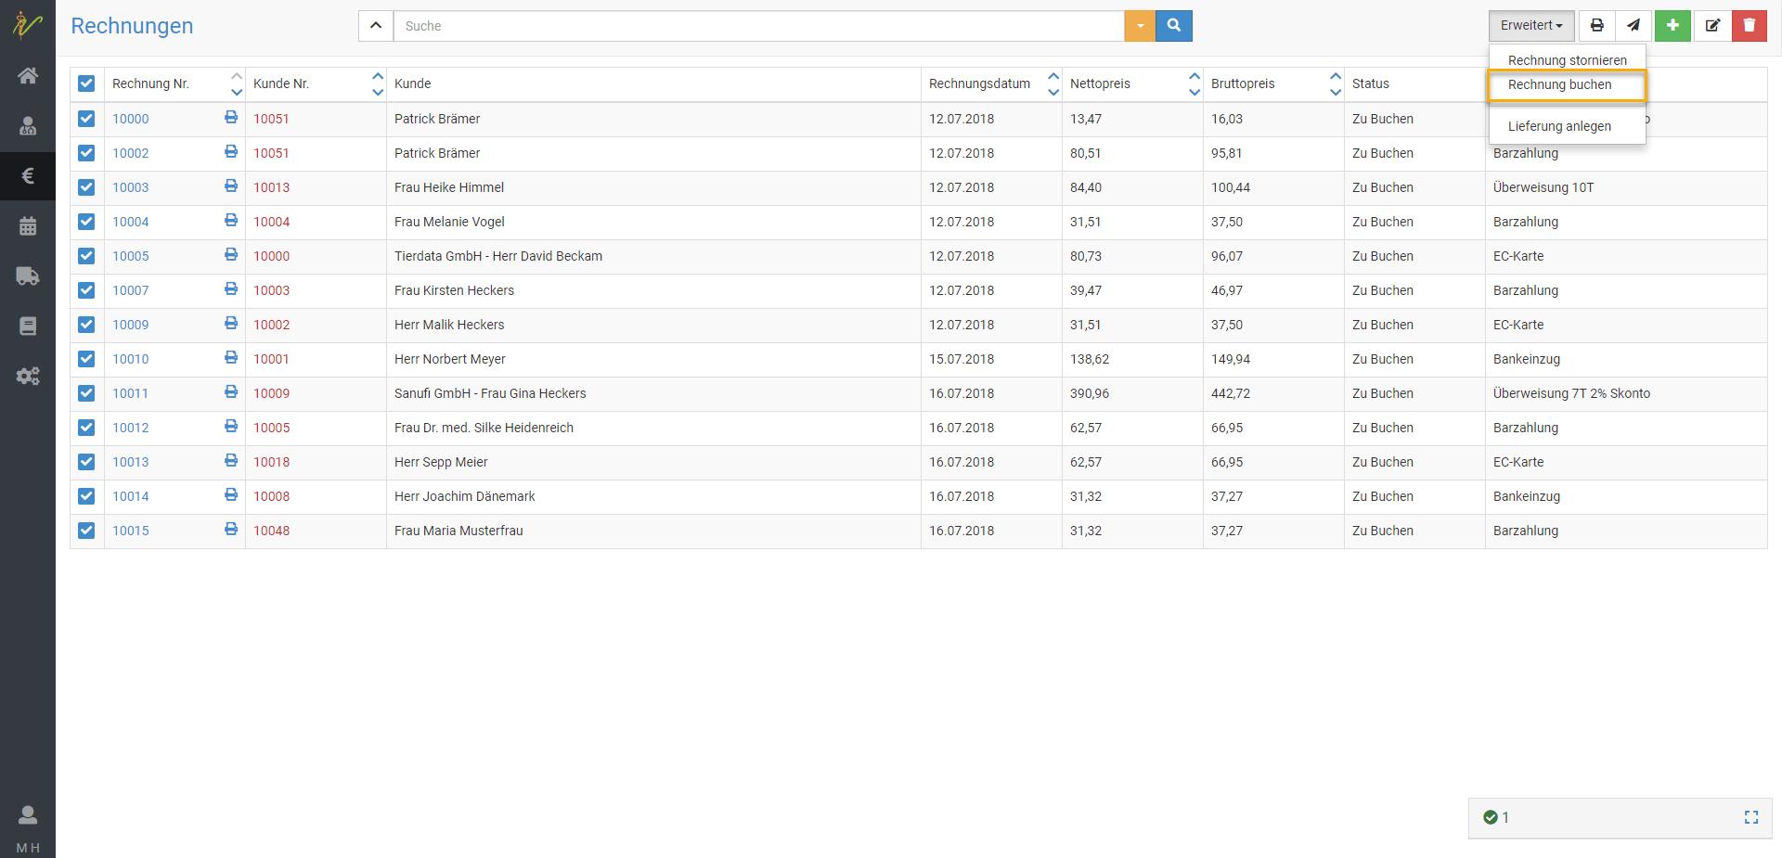This screenshot has height=858, width=1782.
Task: Open the orange search filter dropdown
Action: 1140,26
